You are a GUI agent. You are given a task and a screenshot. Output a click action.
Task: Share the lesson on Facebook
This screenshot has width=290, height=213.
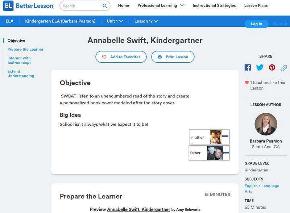[x=248, y=67]
